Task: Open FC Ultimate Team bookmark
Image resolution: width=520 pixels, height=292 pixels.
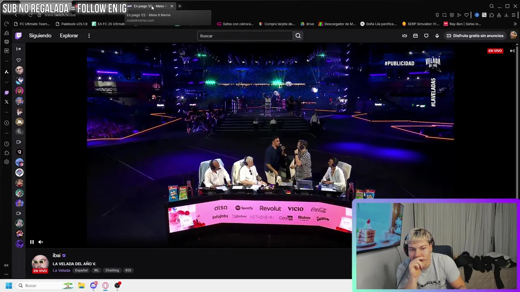Action: click(x=32, y=24)
